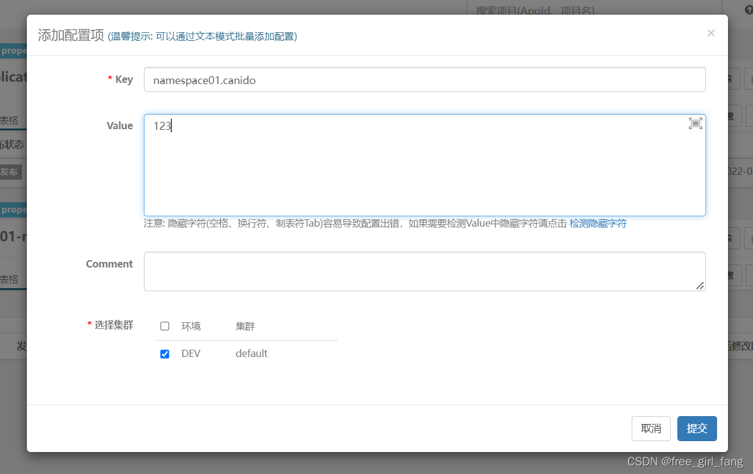
Task: Click the 发布 button behind the dialog
Action: [x=11, y=172]
